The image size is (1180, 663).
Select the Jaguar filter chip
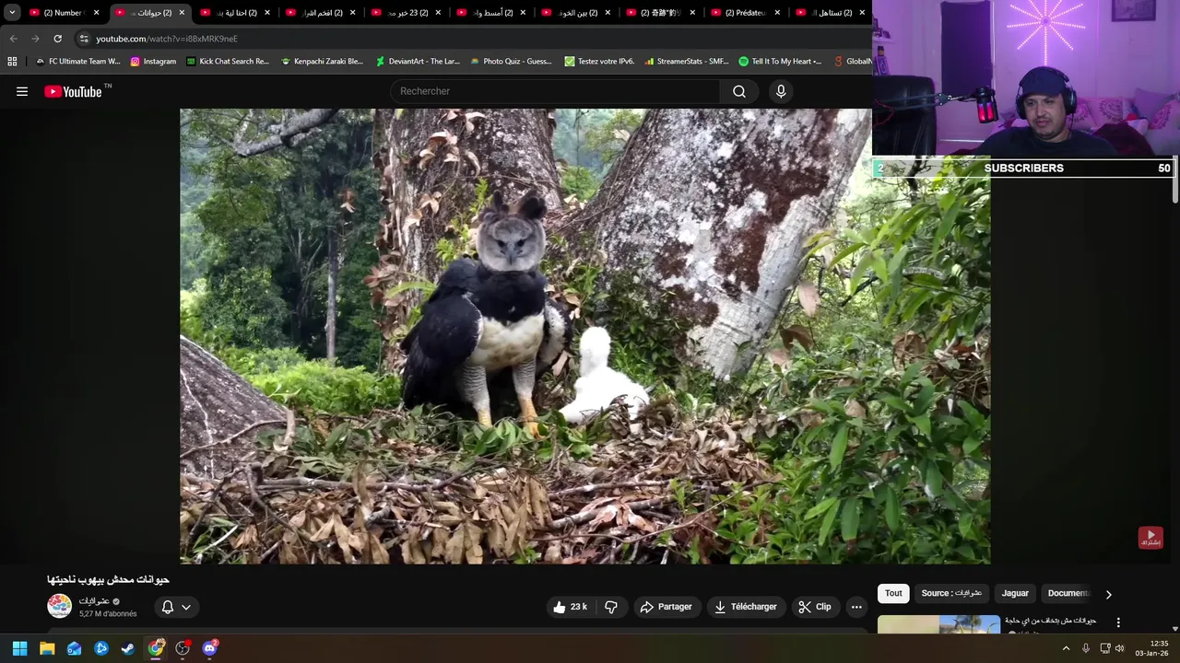pos(1015,594)
